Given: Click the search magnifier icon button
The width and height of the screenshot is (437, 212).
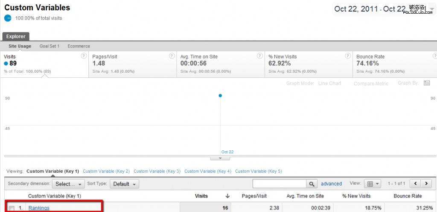Looking at the screenshot, I should tap(312, 184).
